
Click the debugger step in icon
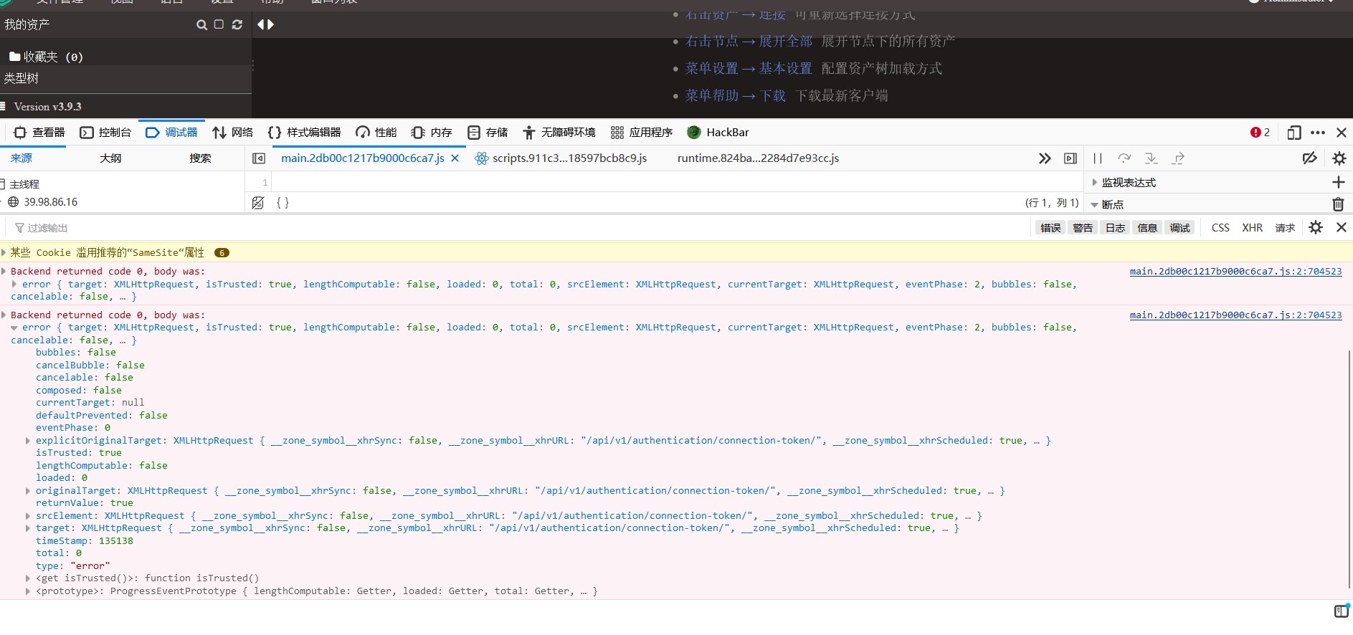coord(1152,158)
